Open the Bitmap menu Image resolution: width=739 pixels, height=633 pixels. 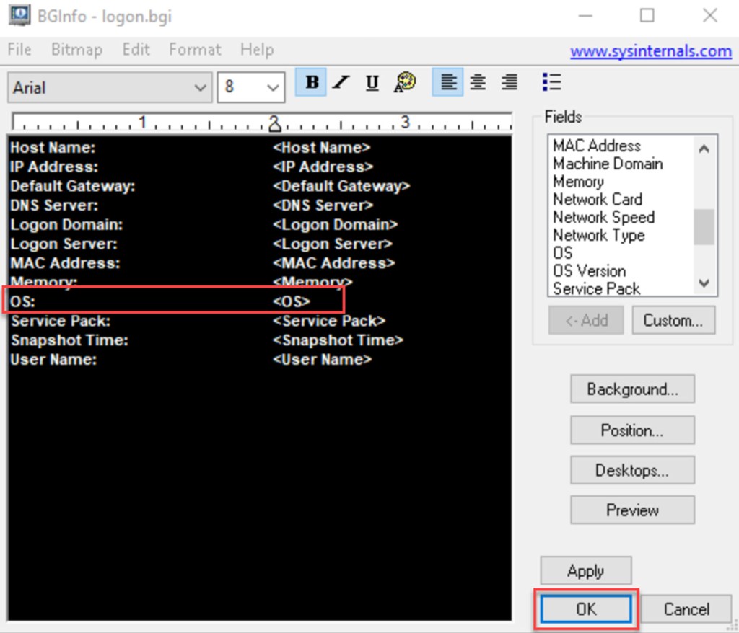coord(76,50)
